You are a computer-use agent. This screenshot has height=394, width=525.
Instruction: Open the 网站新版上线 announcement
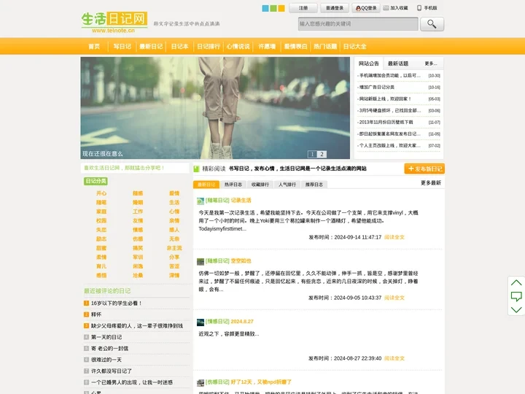[x=385, y=98]
